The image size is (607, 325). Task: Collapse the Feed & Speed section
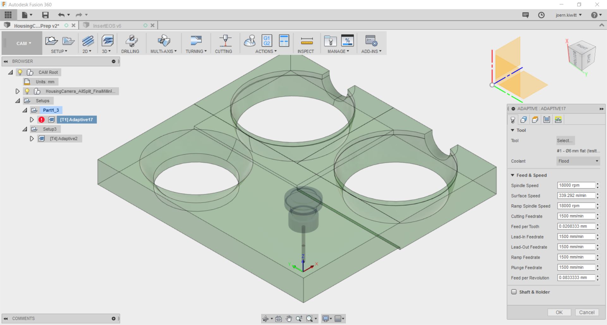click(512, 175)
